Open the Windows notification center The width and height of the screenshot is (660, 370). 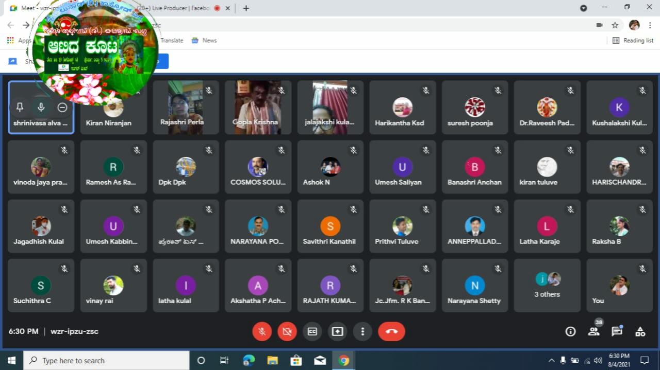click(x=645, y=360)
